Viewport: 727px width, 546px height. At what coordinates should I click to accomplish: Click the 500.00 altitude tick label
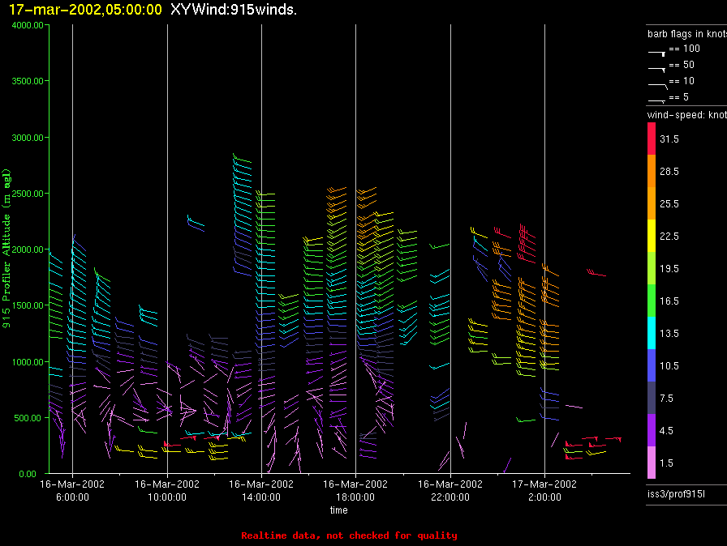coord(28,418)
